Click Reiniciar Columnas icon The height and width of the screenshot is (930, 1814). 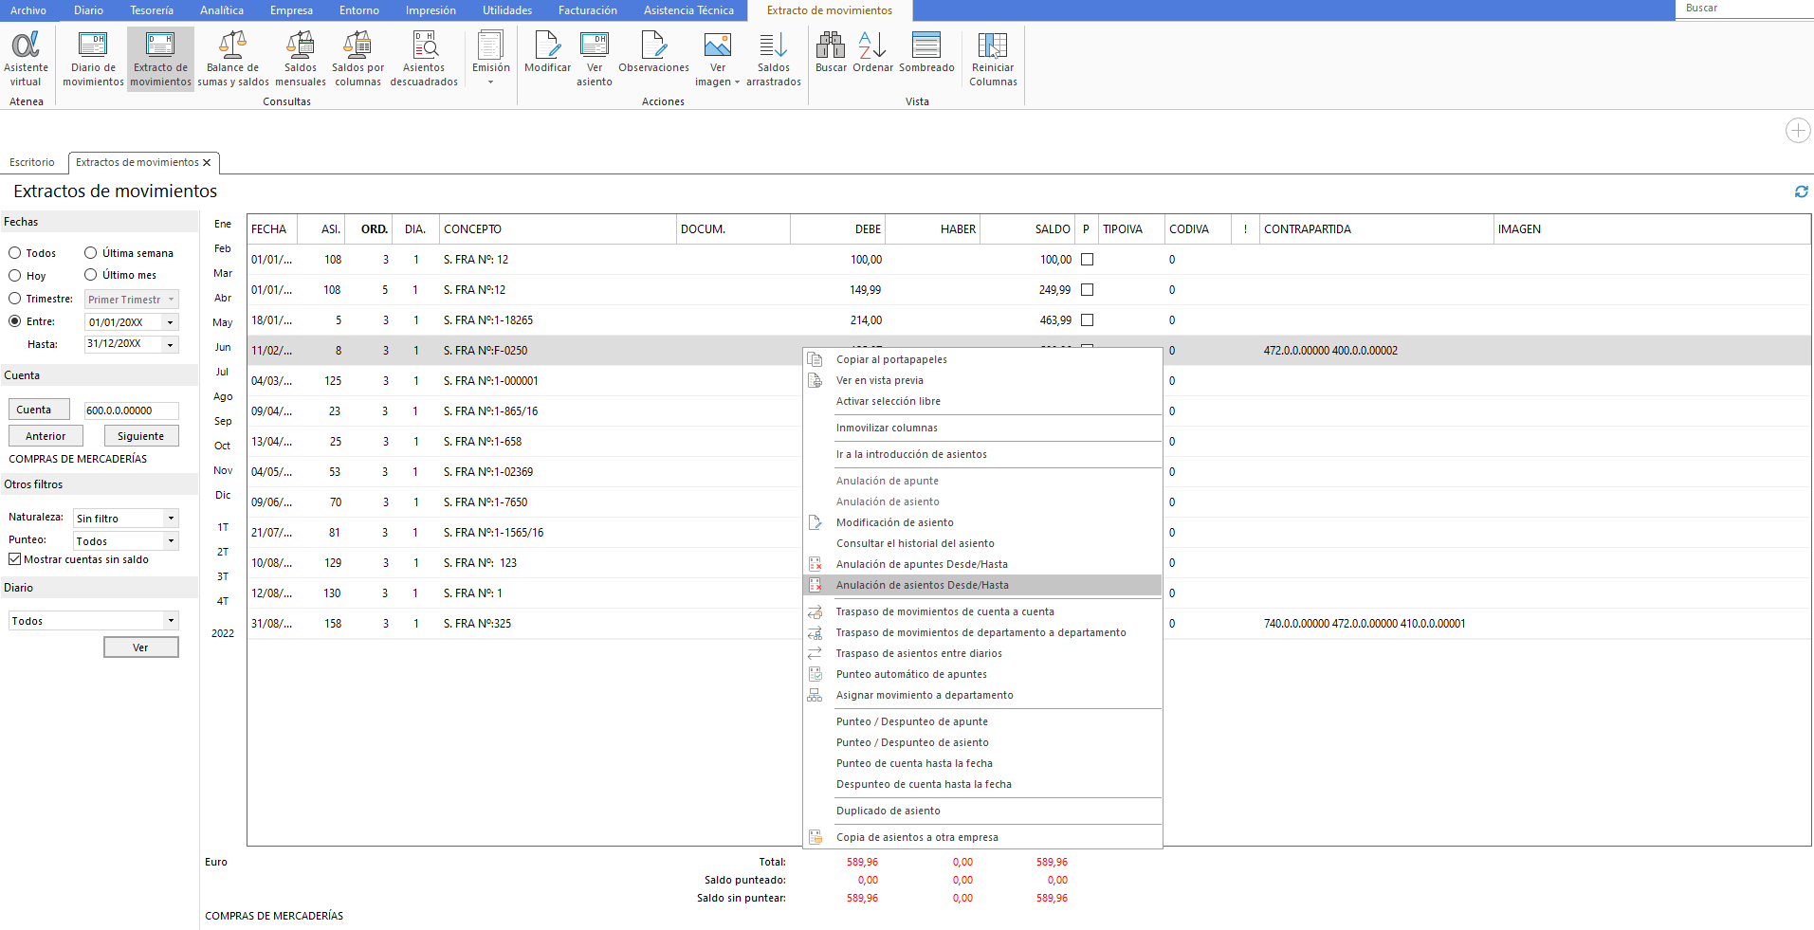coord(993,59)
